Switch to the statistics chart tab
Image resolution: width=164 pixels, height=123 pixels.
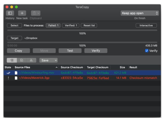(x=31, y=60)
